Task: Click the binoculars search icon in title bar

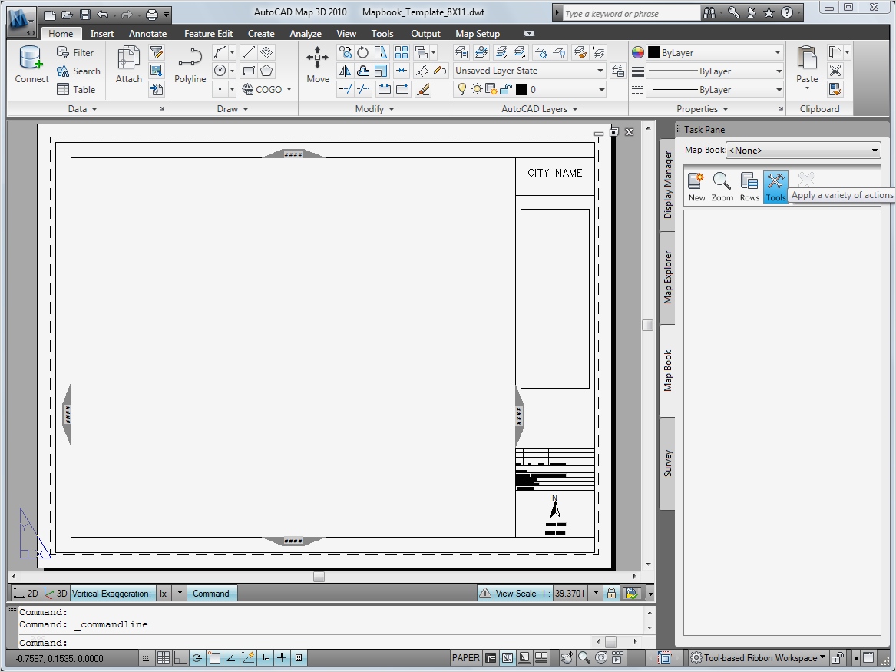Action: pyautogui.click(x=709, y=12)
